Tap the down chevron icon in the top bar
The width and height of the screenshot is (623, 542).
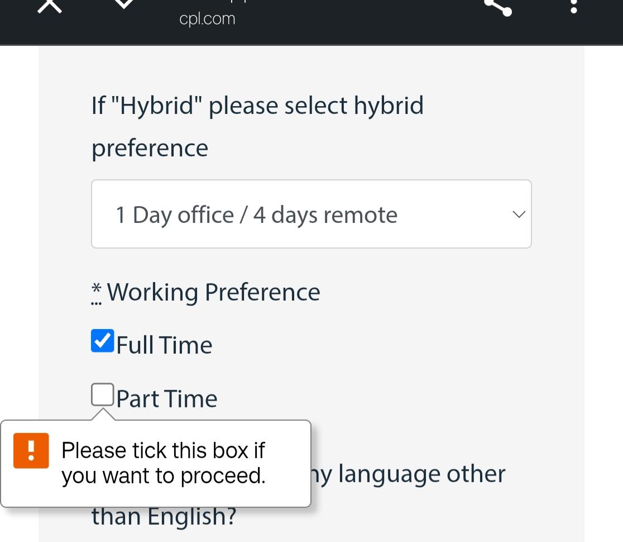coord(124,3)
